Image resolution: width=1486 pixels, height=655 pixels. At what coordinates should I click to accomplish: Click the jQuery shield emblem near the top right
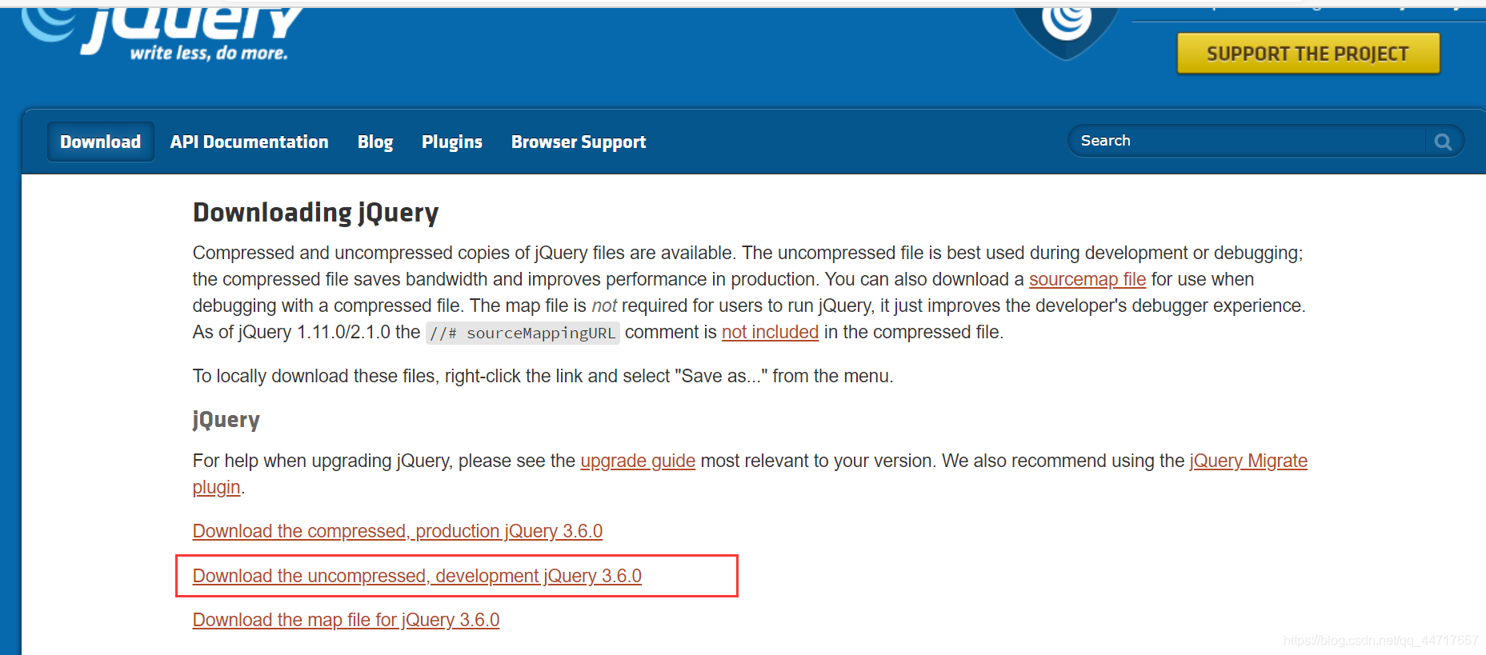click(x=1064, y=24)
